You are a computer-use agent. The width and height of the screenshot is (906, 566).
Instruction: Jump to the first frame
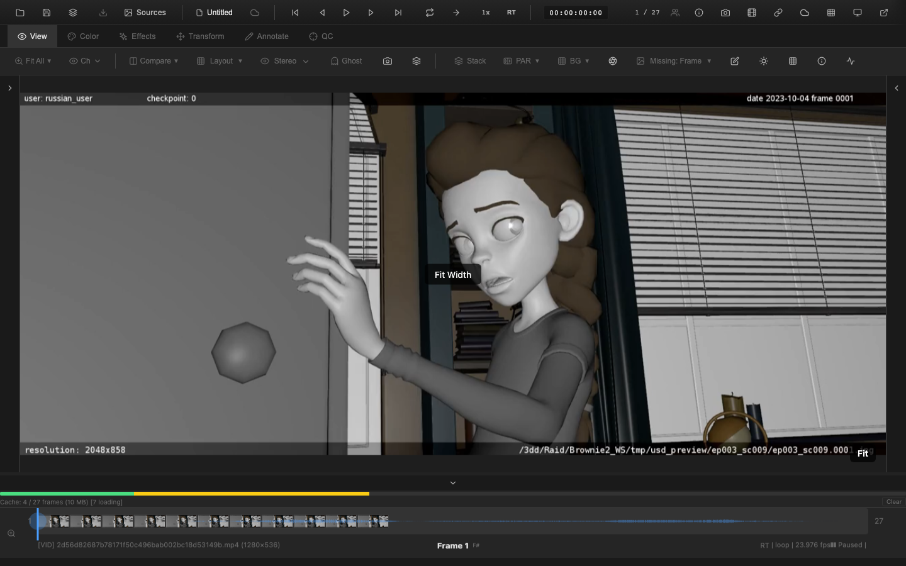295,13
